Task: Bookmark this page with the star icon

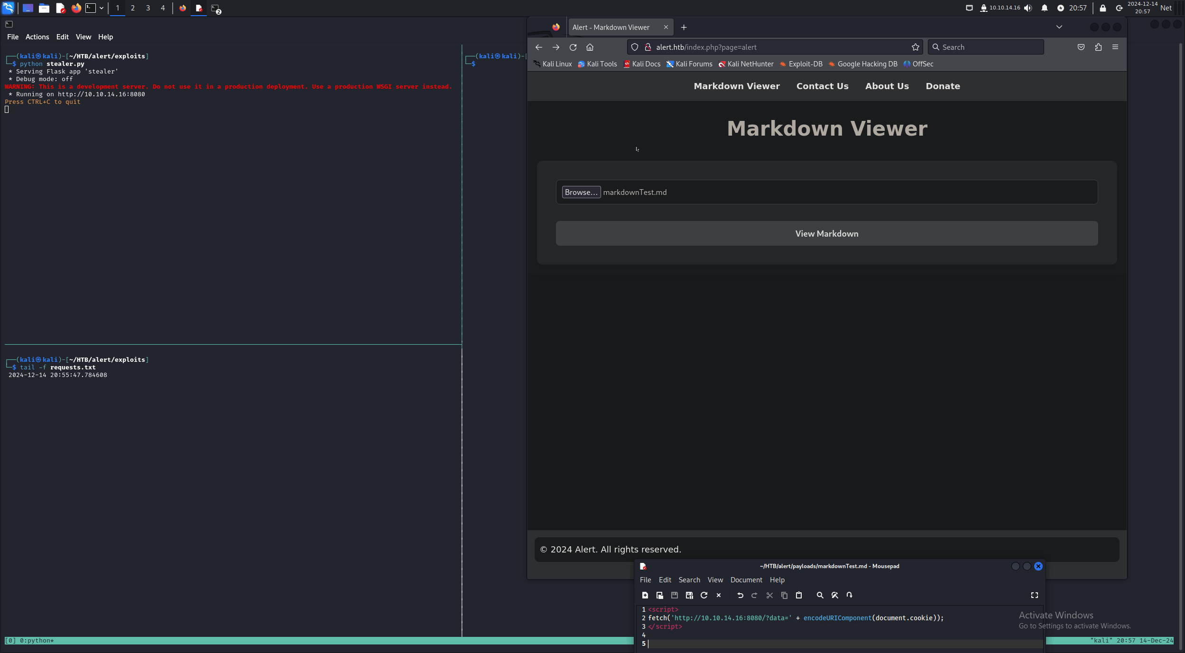Action: (916, 47)
